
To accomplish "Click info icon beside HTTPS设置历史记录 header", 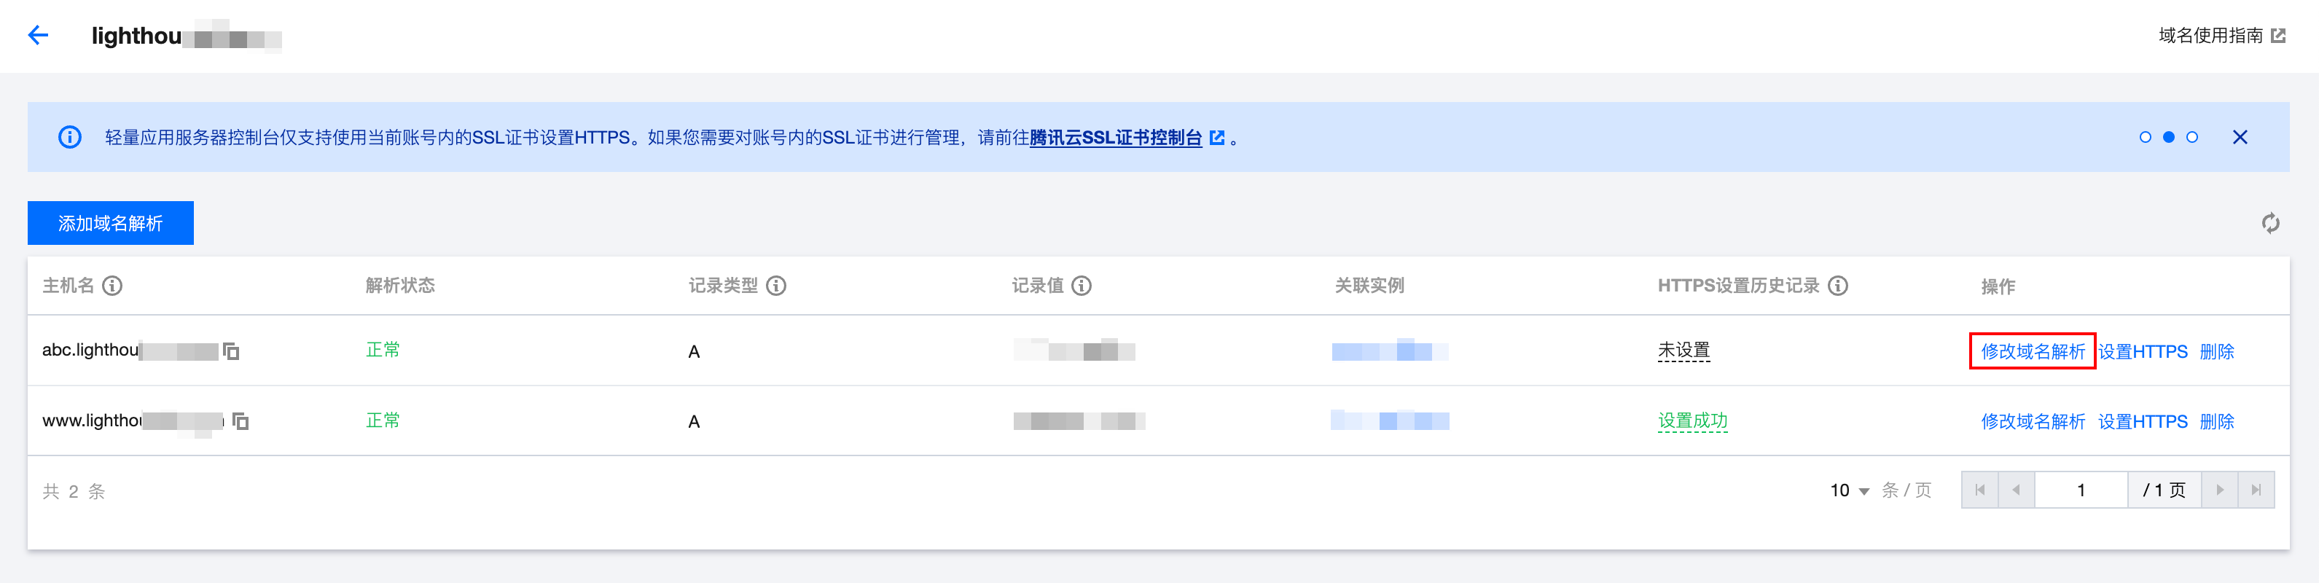I will [1838, 285].
